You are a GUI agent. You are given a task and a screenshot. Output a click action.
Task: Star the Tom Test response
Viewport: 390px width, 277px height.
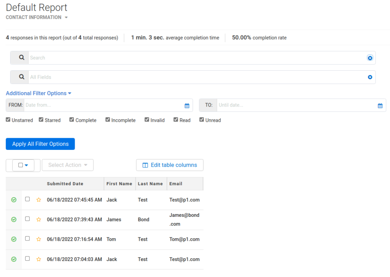[38, 239]
